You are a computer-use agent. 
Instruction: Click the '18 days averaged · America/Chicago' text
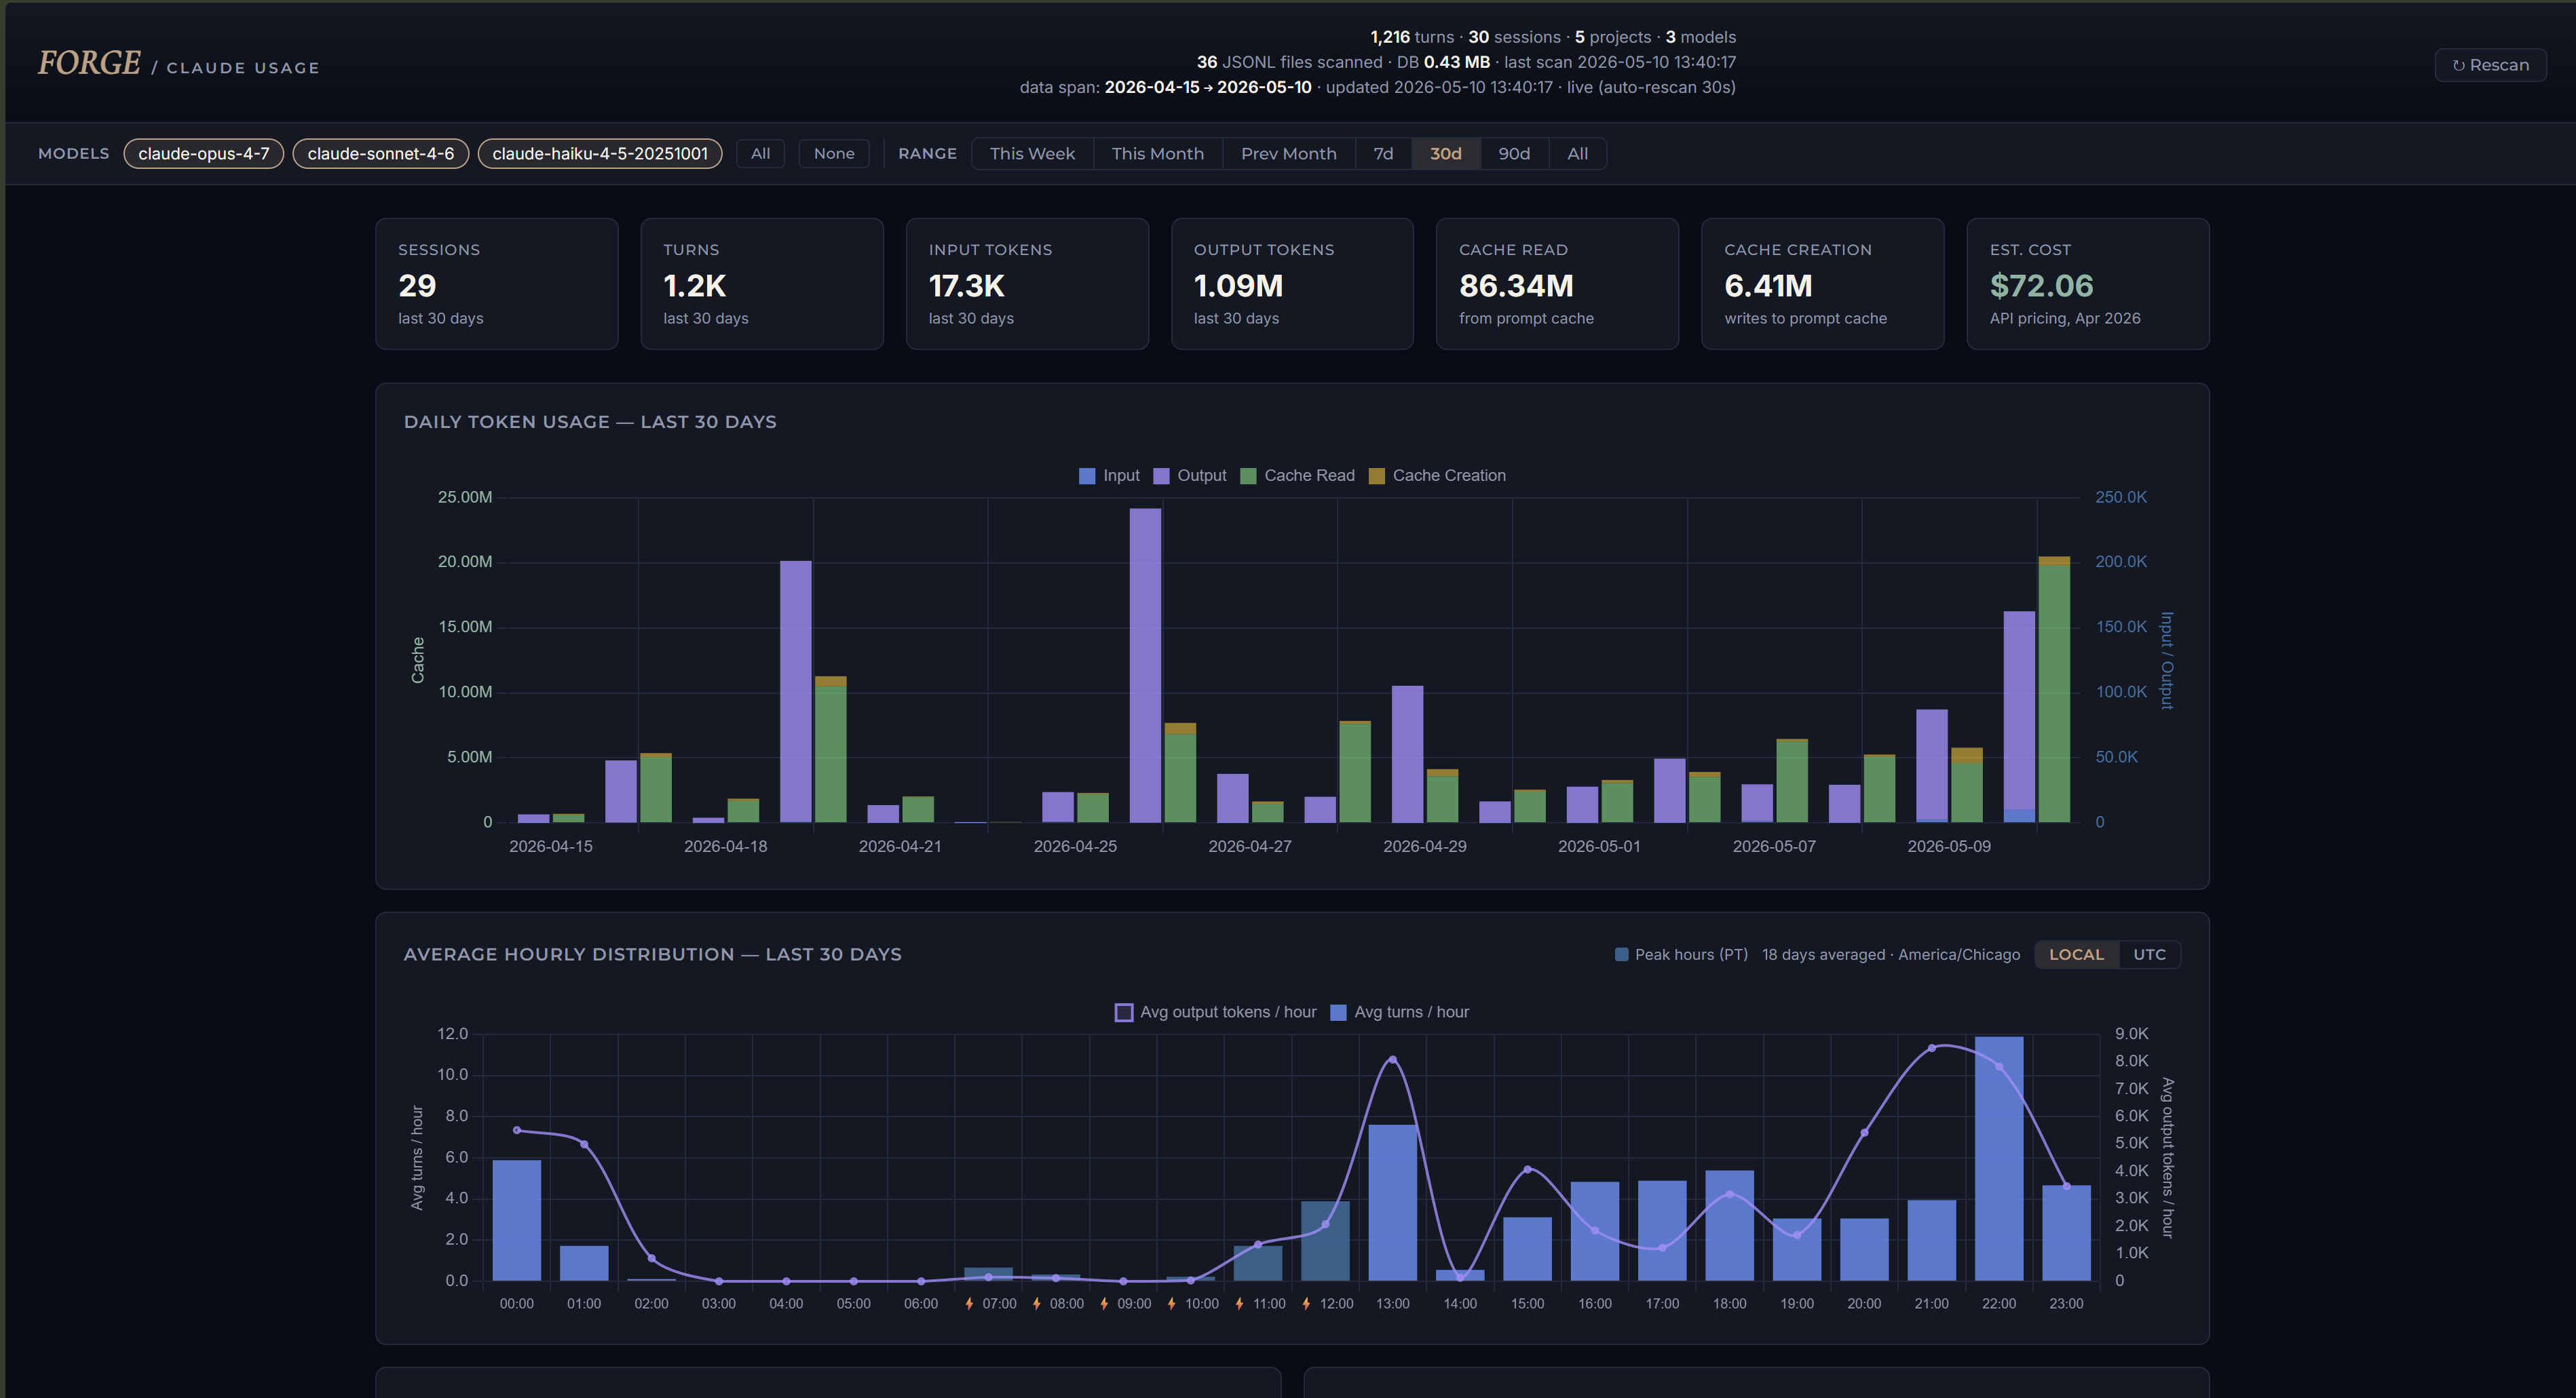[x=1890, y=954]
